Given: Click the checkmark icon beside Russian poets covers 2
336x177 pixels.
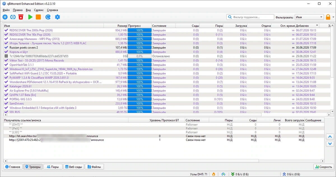Looking at the screenshot, I should coord(6,48).
